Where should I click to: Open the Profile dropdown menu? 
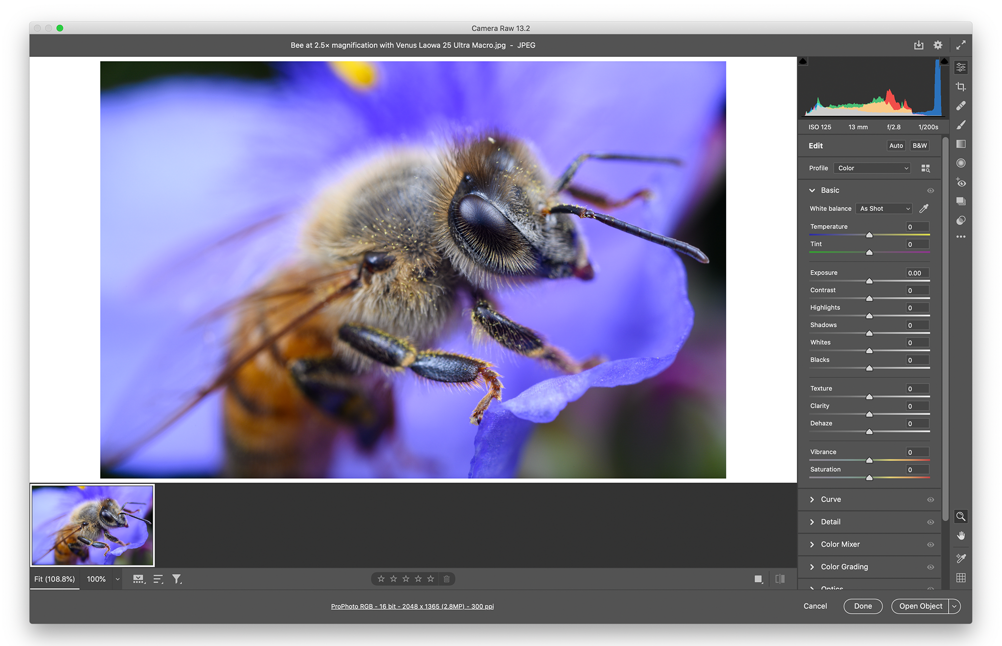click(x=871, y=168)
